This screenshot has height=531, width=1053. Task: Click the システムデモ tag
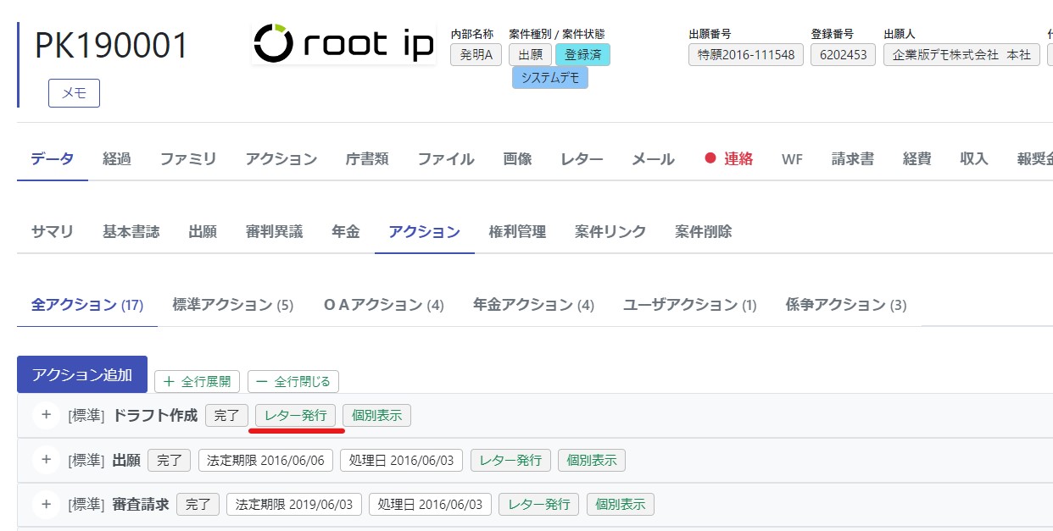(550, 78)
